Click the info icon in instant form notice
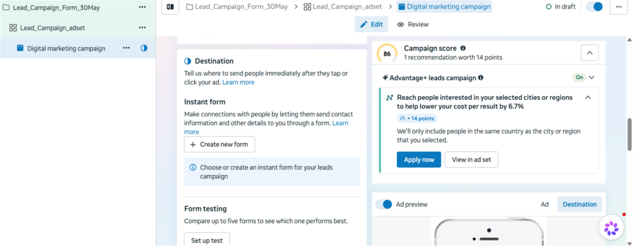 point(193,168)
